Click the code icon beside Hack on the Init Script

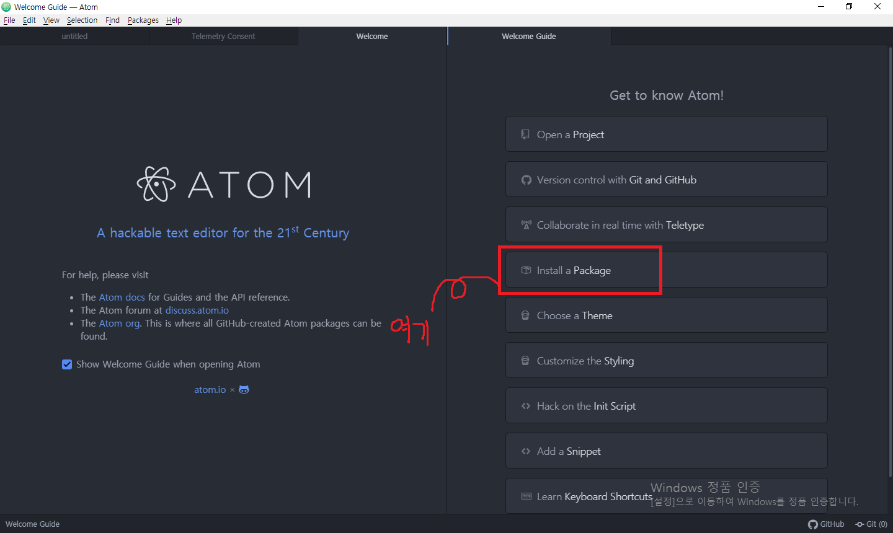[526, 406]
